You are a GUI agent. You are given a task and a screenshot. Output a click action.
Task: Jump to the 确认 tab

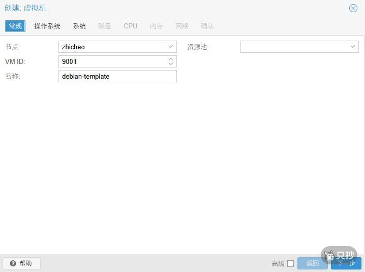pos(207,26)
